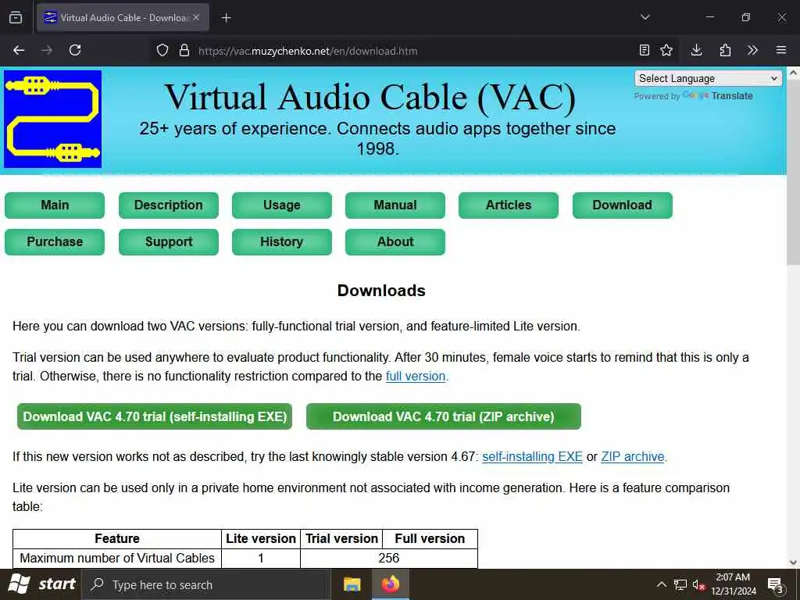Click the page vertical scrollbar thumb
The image size is (800, 600).
click(793, 173)
